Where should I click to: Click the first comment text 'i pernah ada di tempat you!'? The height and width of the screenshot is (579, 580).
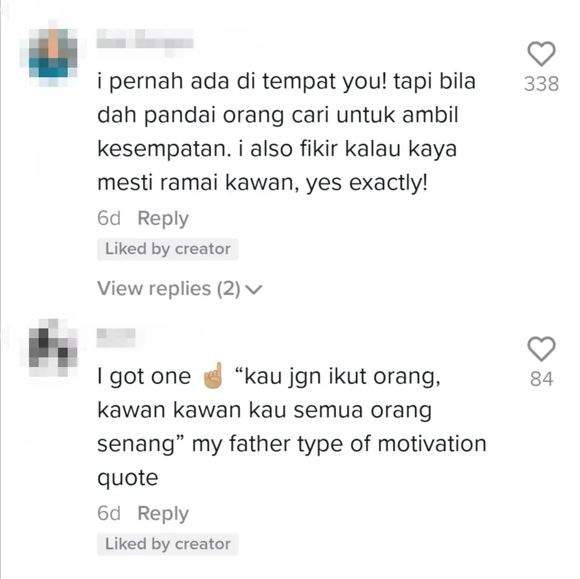(x=242, y=82)
